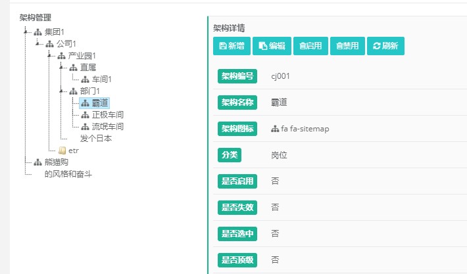Click the sitemap icon beside 集团1
The image size is (467, 274).
38,32
